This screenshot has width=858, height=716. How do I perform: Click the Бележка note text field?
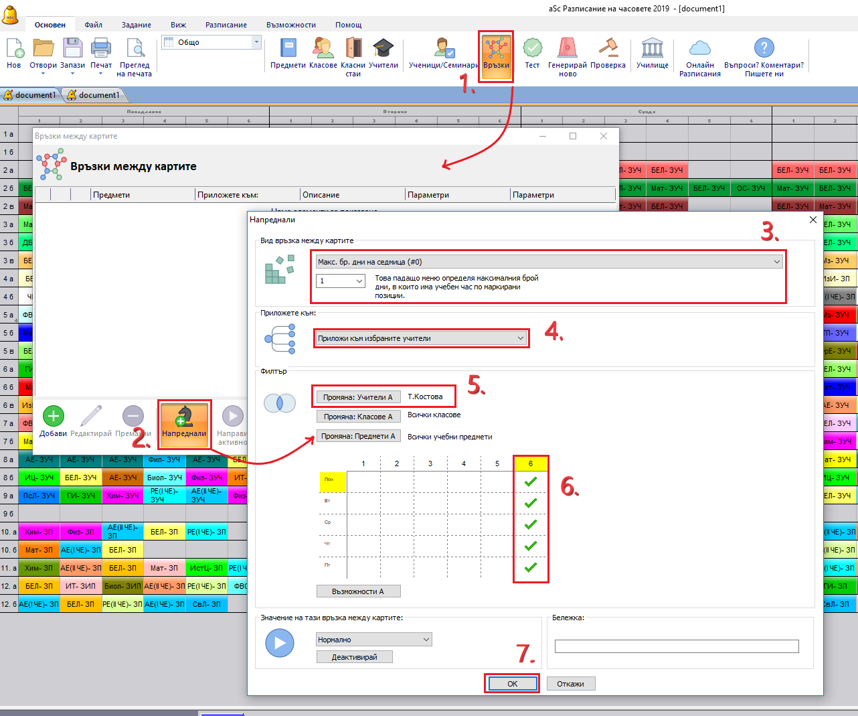(x=676, y=646)
